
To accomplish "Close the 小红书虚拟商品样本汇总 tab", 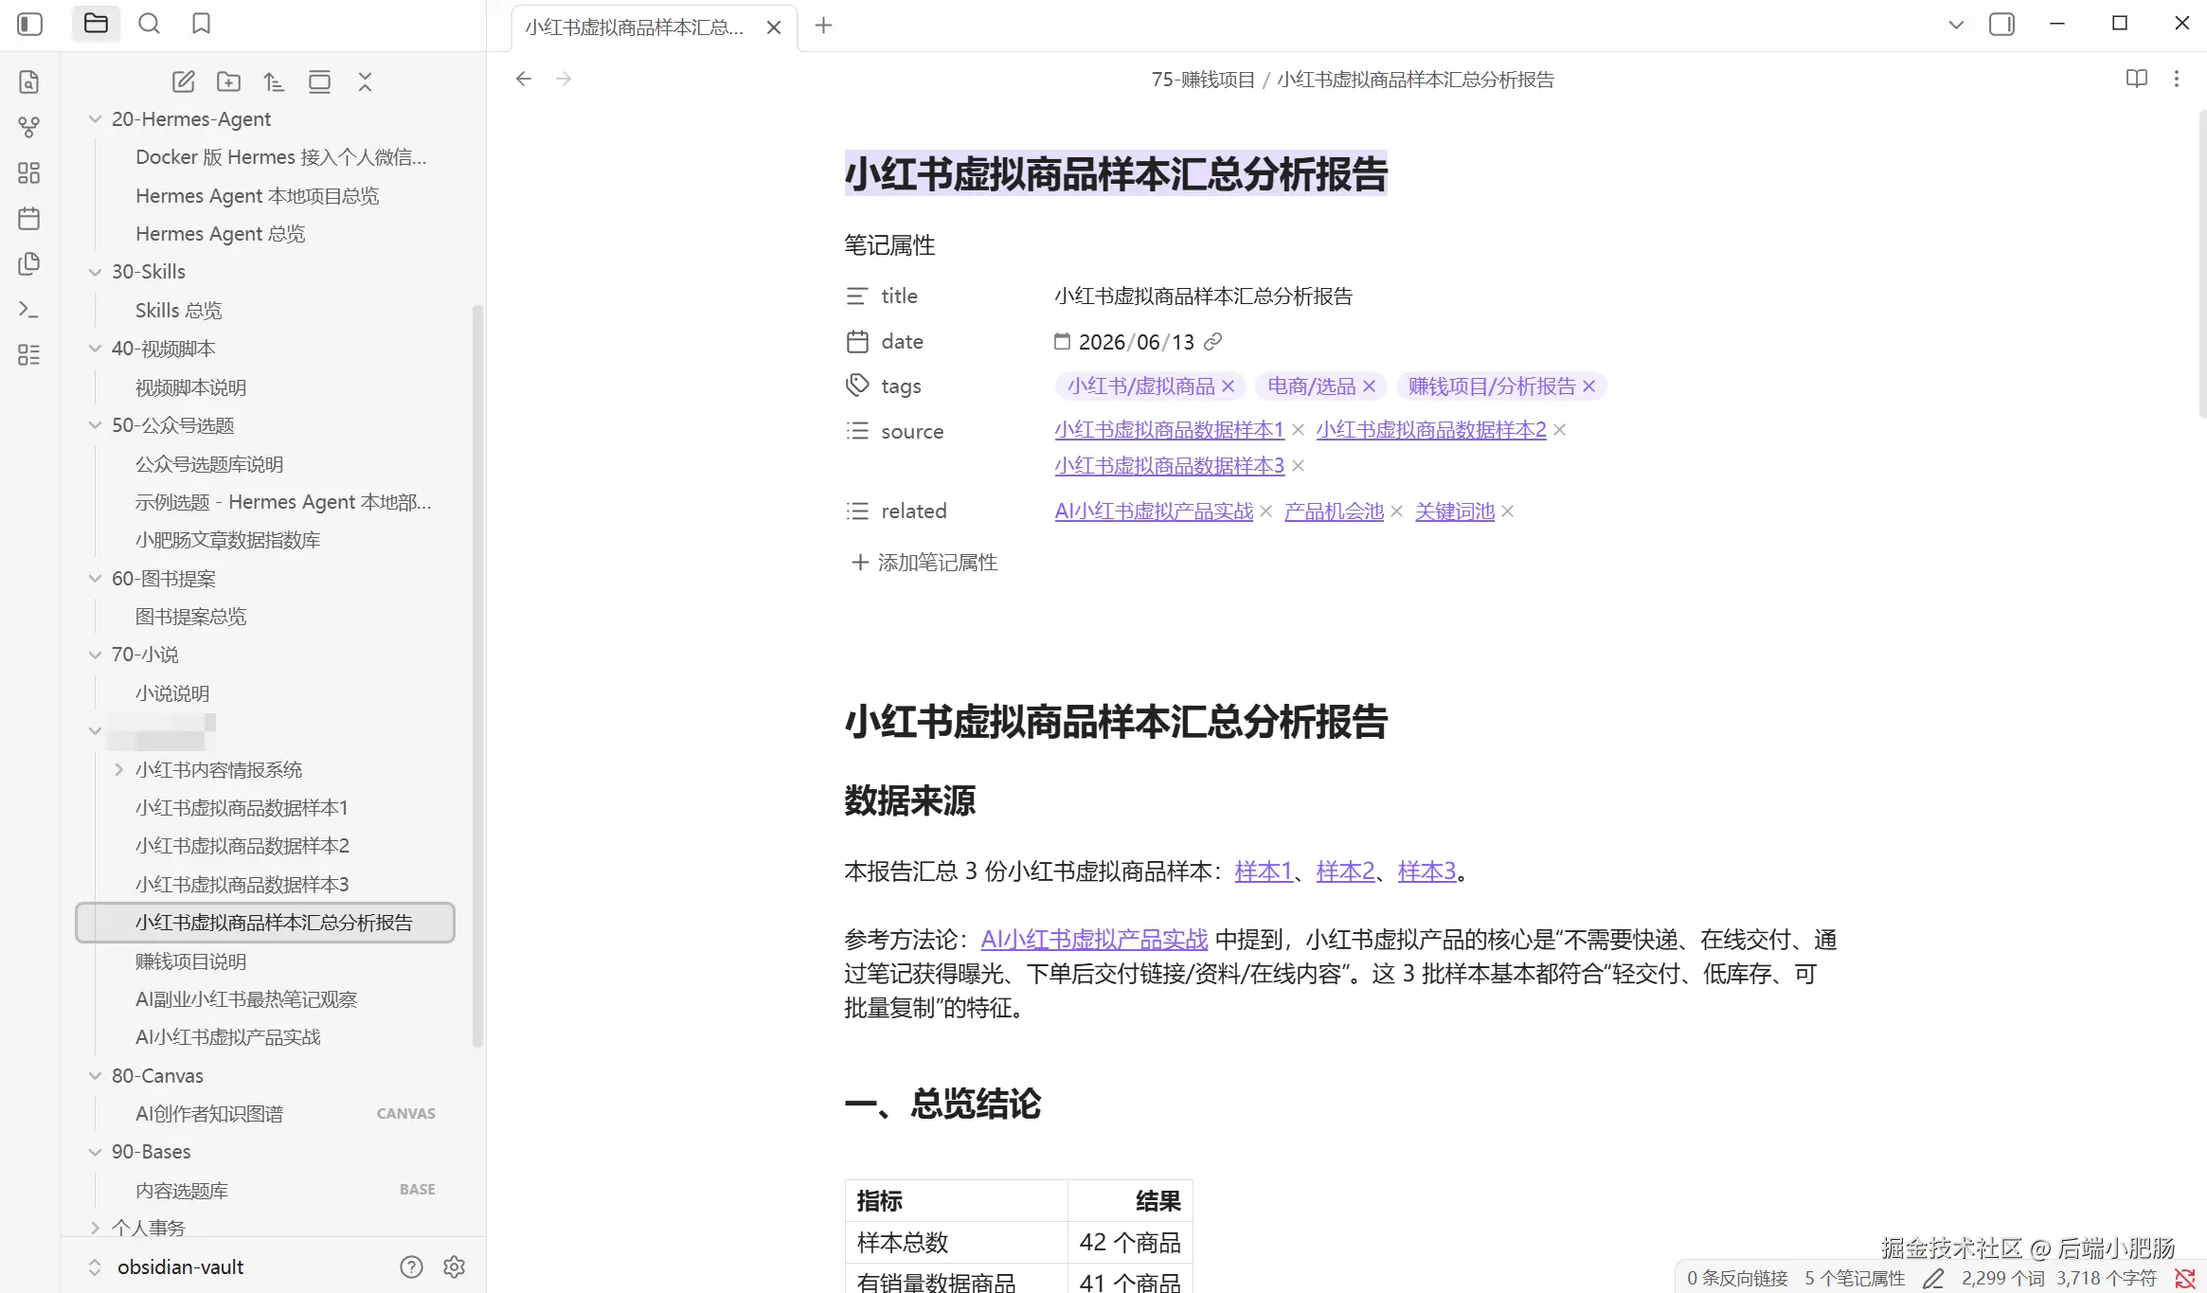I will point(774,27).
